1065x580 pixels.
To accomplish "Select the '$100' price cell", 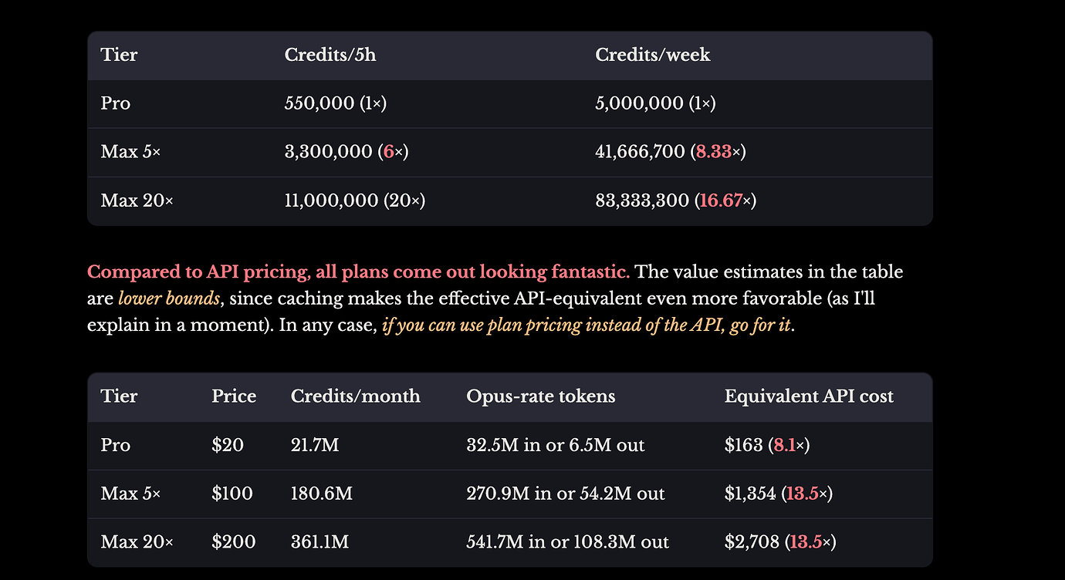I will (232, 494).
